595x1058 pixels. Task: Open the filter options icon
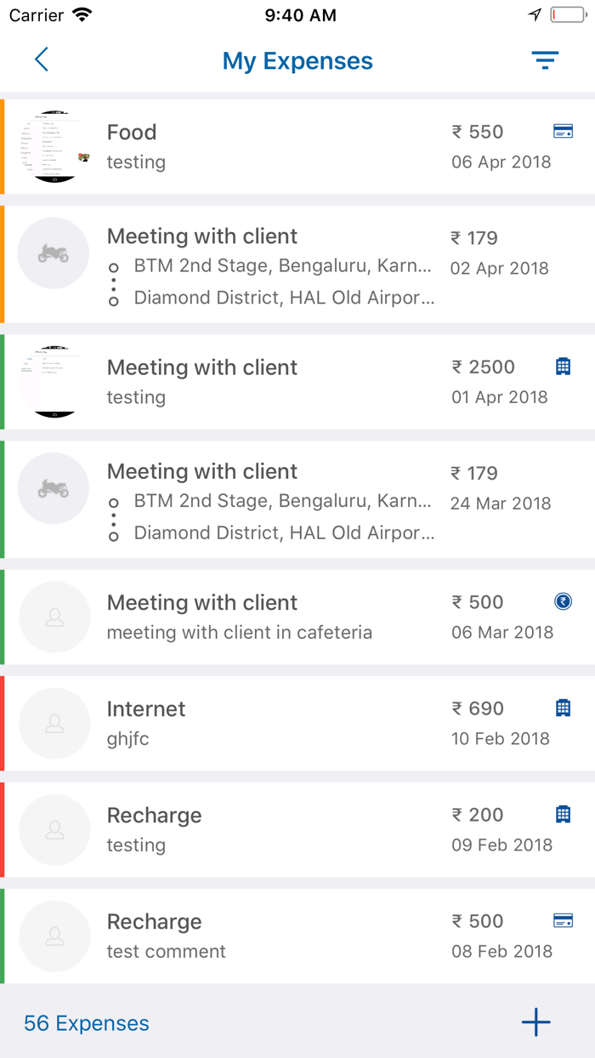pos(545,60)
